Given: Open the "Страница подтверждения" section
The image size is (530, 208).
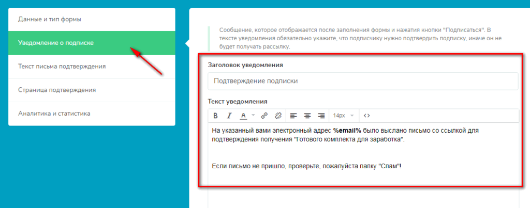Looking at the screenshot, I should pyautogui.click(x=92, y=90).
